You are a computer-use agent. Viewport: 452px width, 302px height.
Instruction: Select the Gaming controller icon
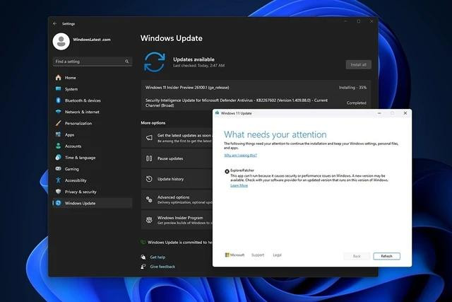click(58, 168)
